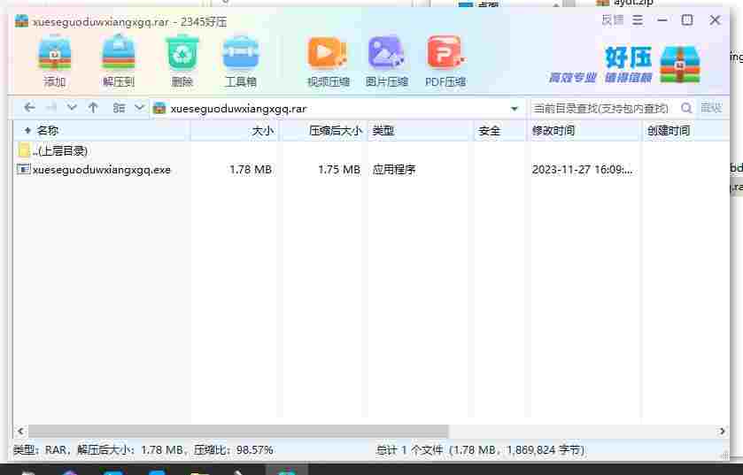
Task: Open navigation history dropdown chevron
Action: point(72,108)
